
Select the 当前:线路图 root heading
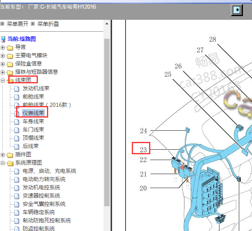pos(21,39)
